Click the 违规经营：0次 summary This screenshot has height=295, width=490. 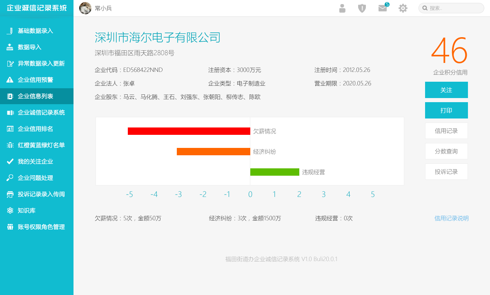point(334,218)
